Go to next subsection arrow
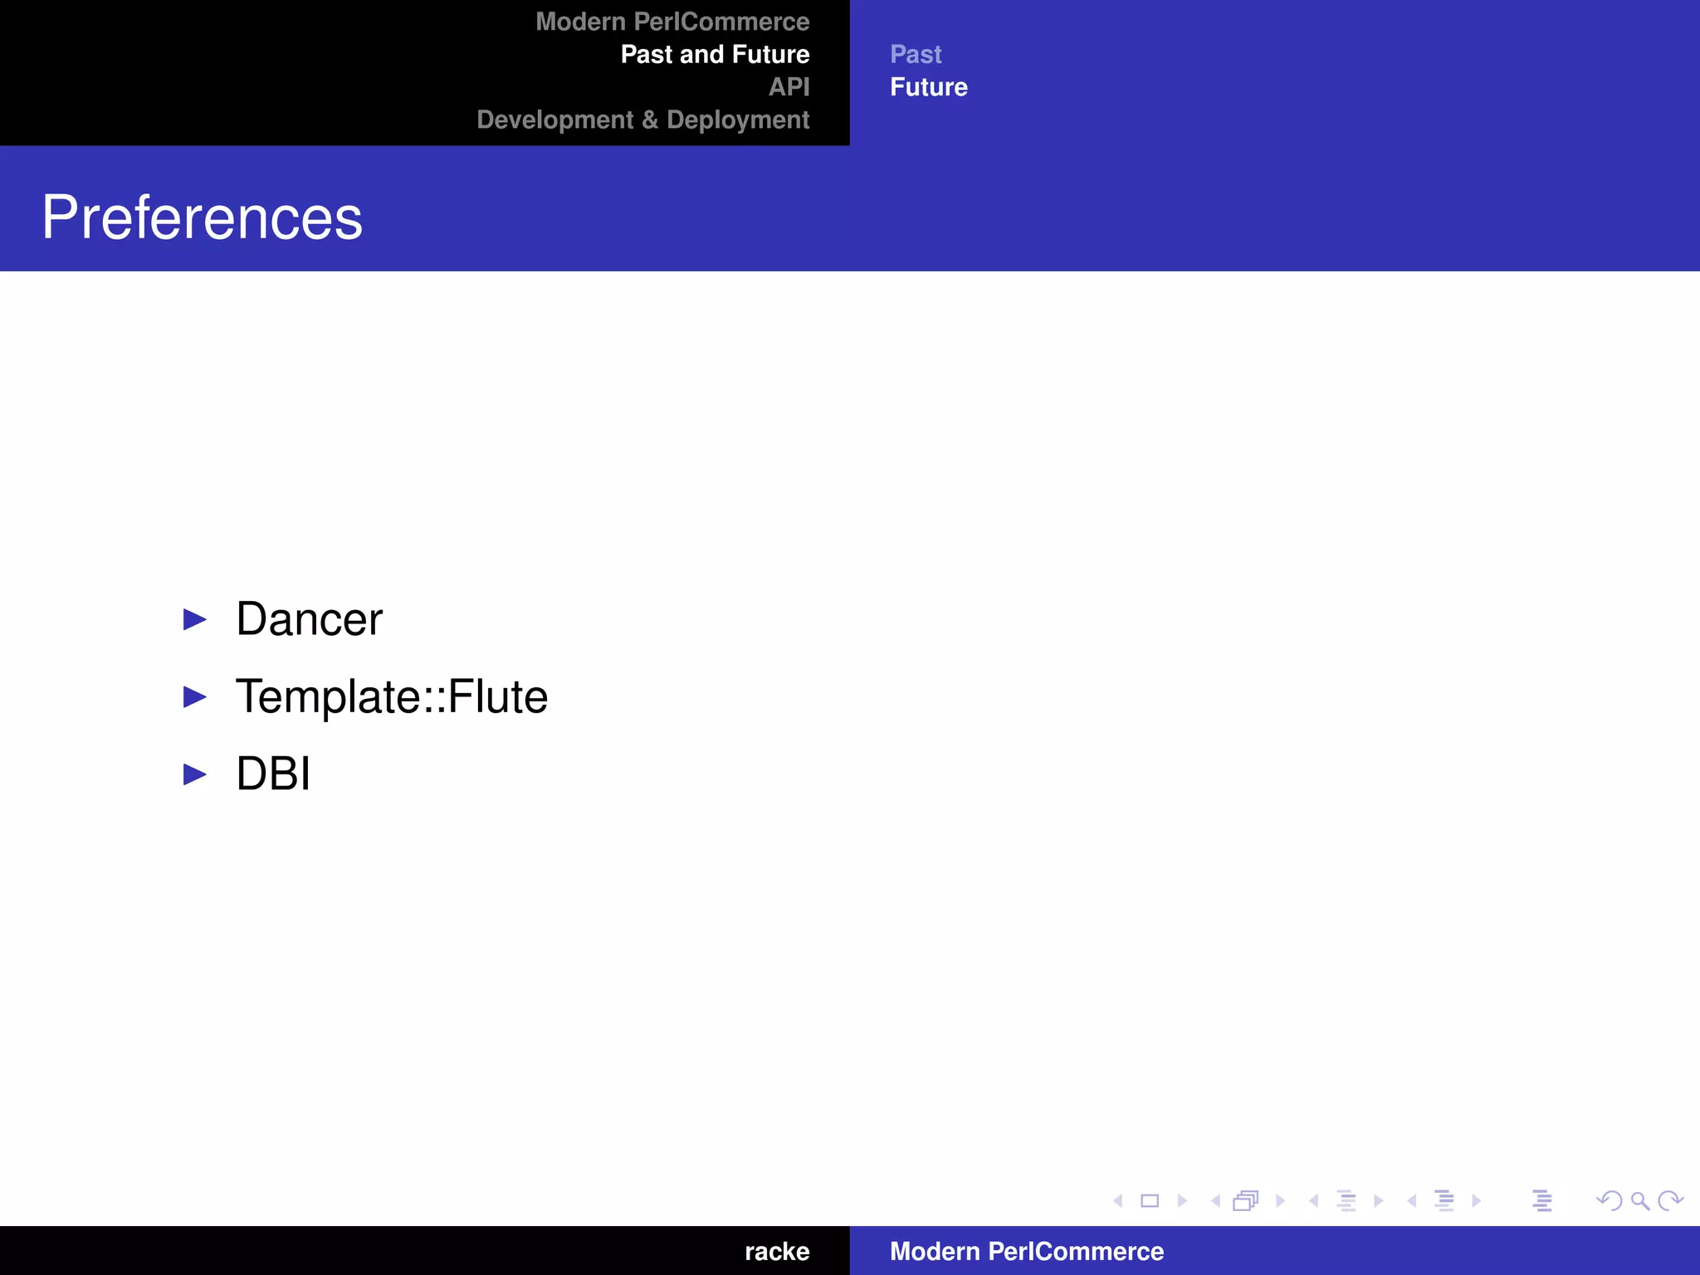The height and width of the screenshot is (1275, 1700). point(1379,1200)
